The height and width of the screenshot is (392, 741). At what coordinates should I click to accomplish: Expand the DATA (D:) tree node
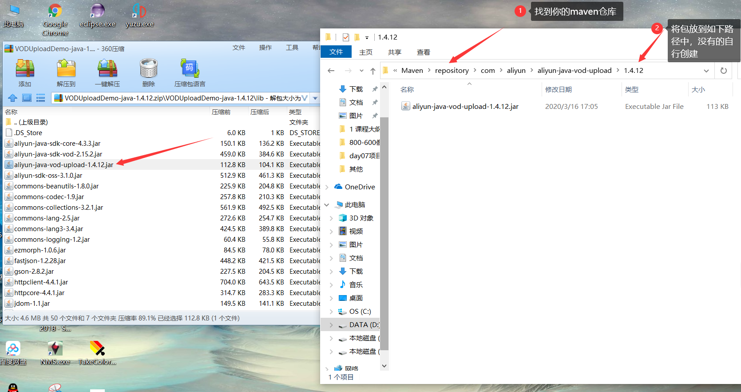coord(331,325)
